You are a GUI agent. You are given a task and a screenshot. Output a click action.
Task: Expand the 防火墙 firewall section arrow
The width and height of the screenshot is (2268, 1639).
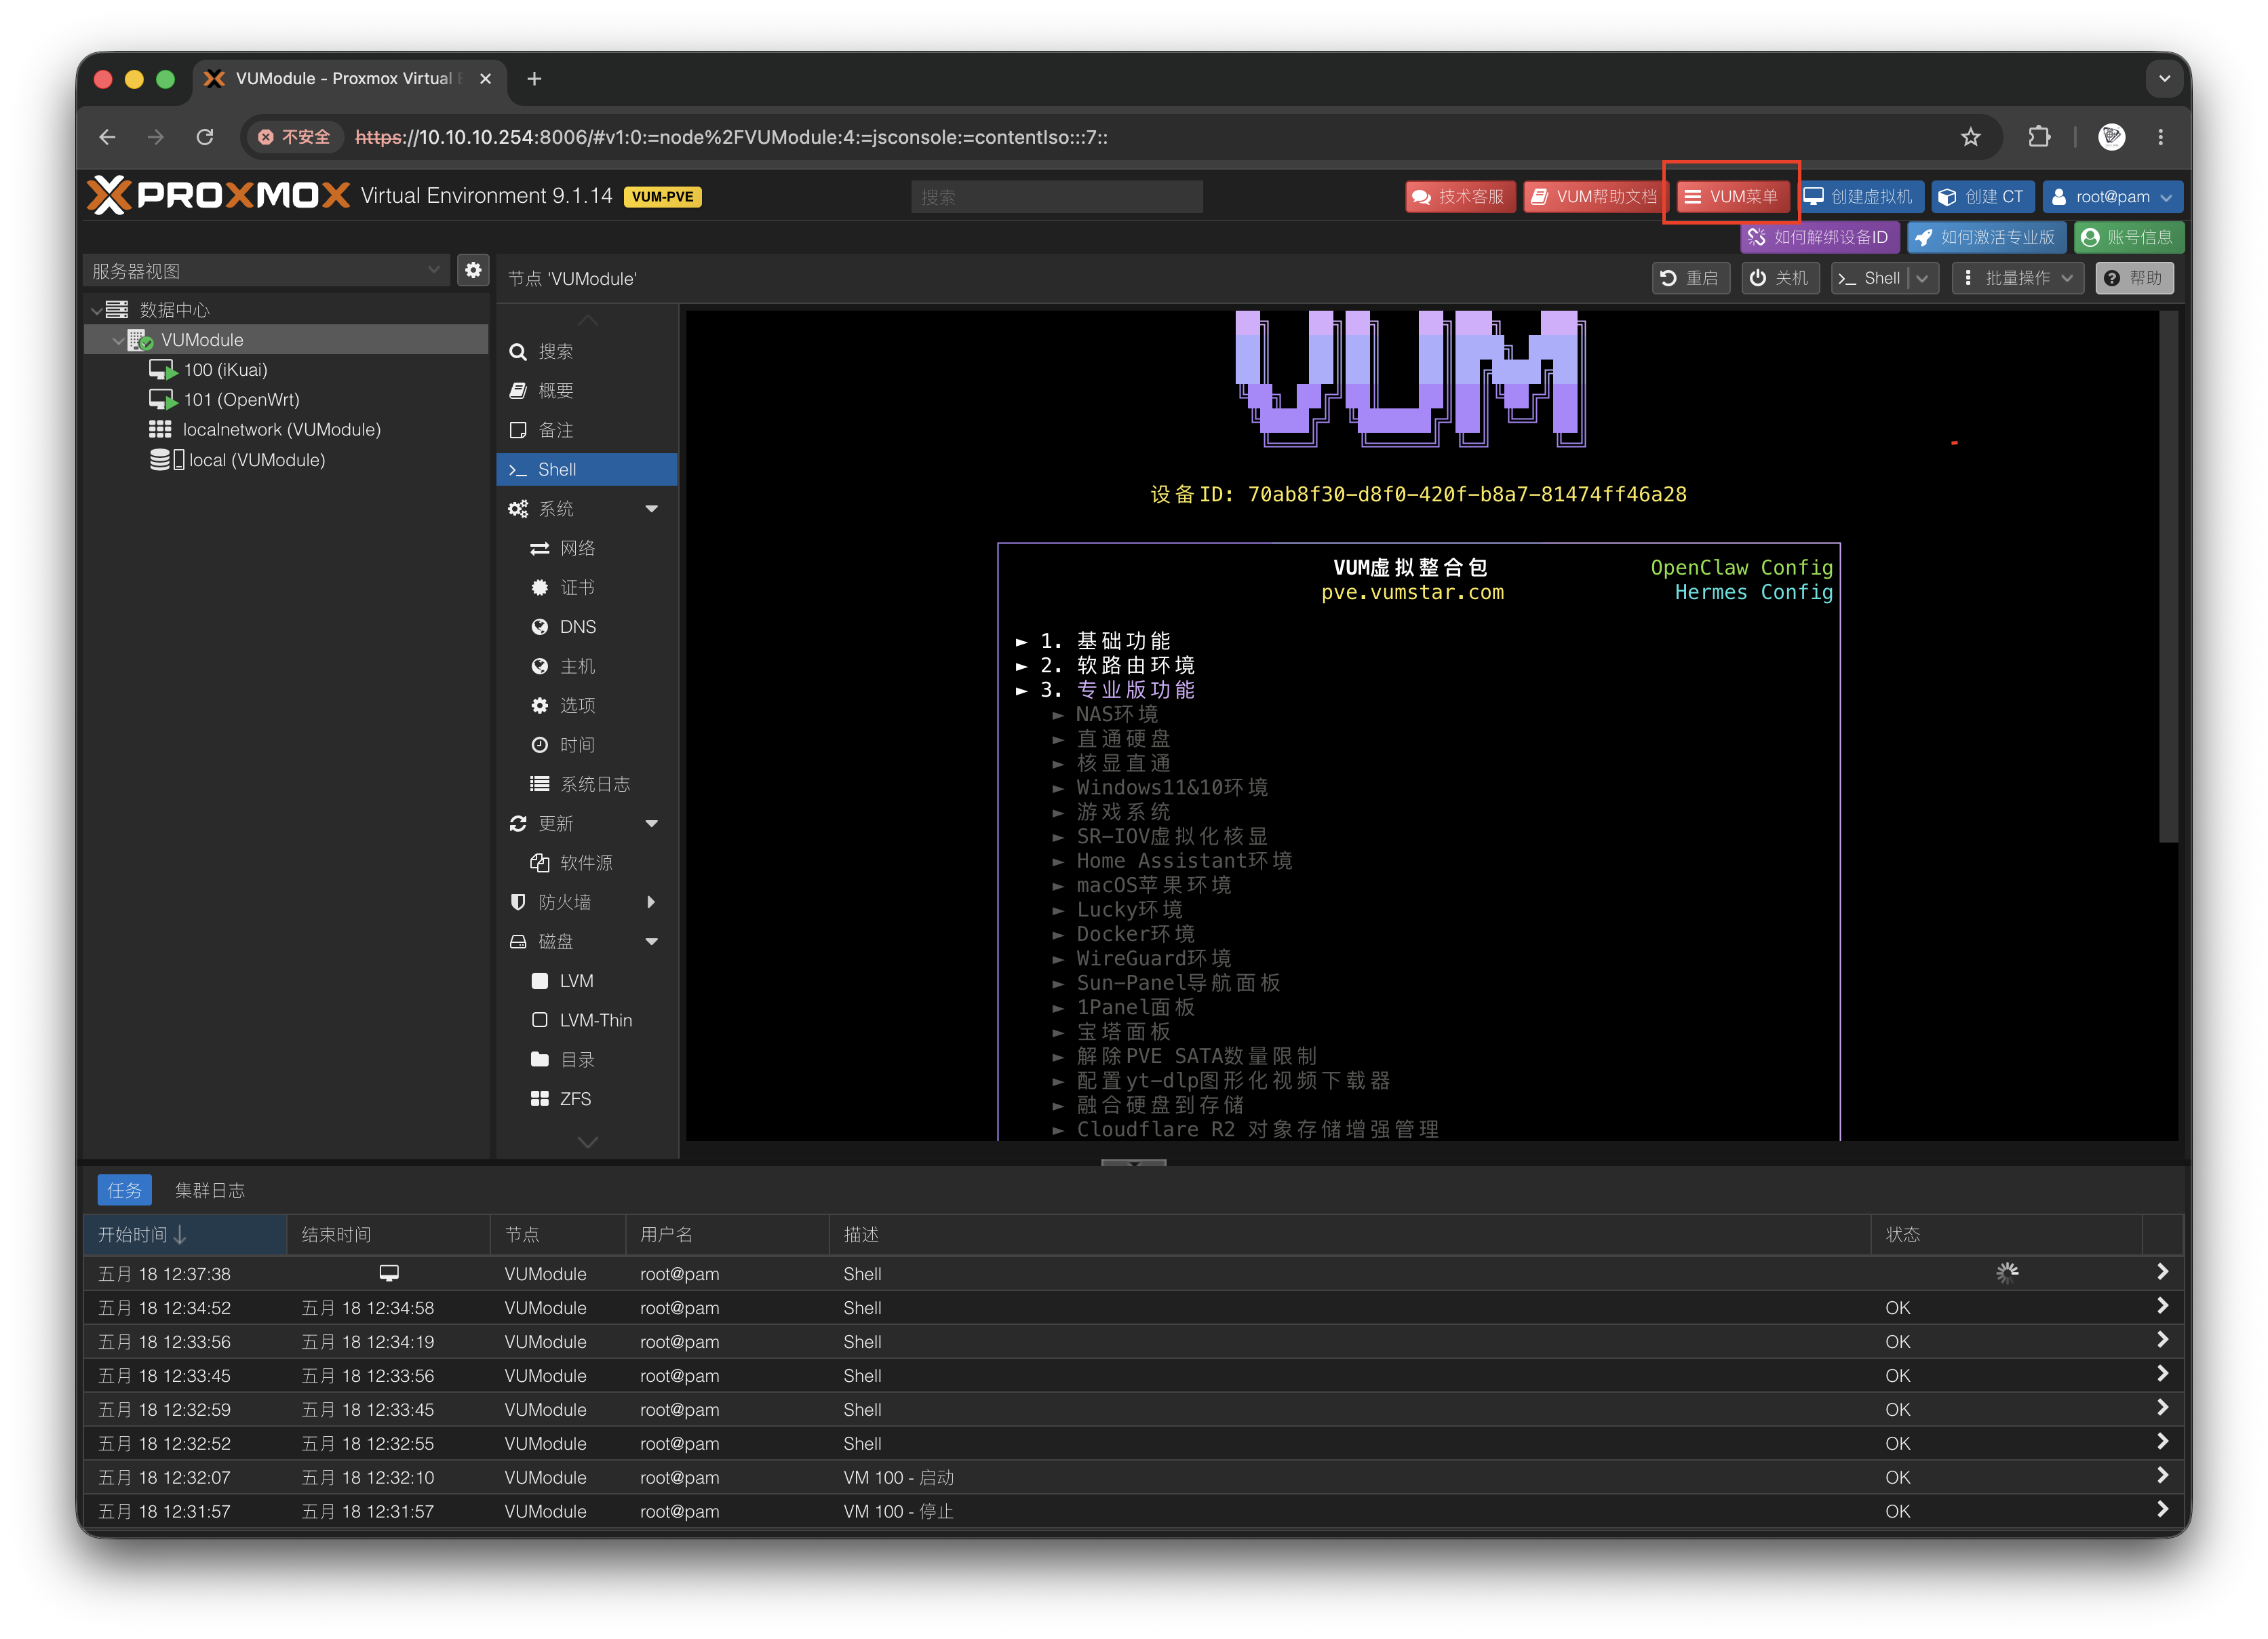point(652,902)
